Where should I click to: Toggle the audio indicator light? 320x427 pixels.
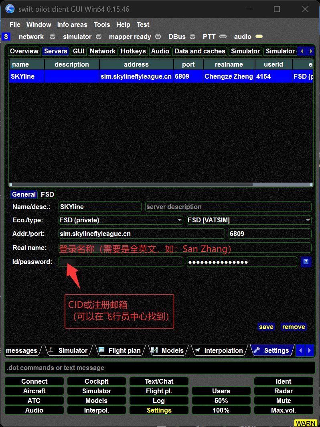(259, 37)
